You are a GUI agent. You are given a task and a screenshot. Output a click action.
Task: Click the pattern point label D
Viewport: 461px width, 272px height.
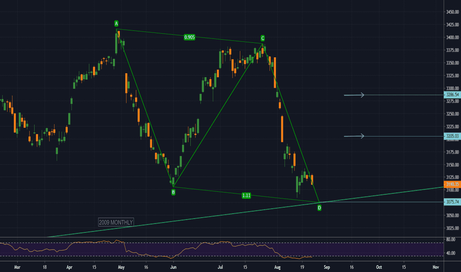click(320, 208)
